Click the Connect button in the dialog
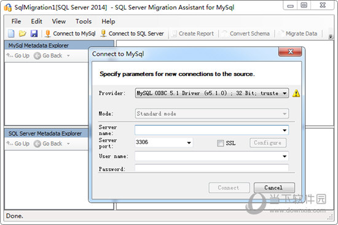The width and height of the screenshot is (338, 225). (229, 188)
